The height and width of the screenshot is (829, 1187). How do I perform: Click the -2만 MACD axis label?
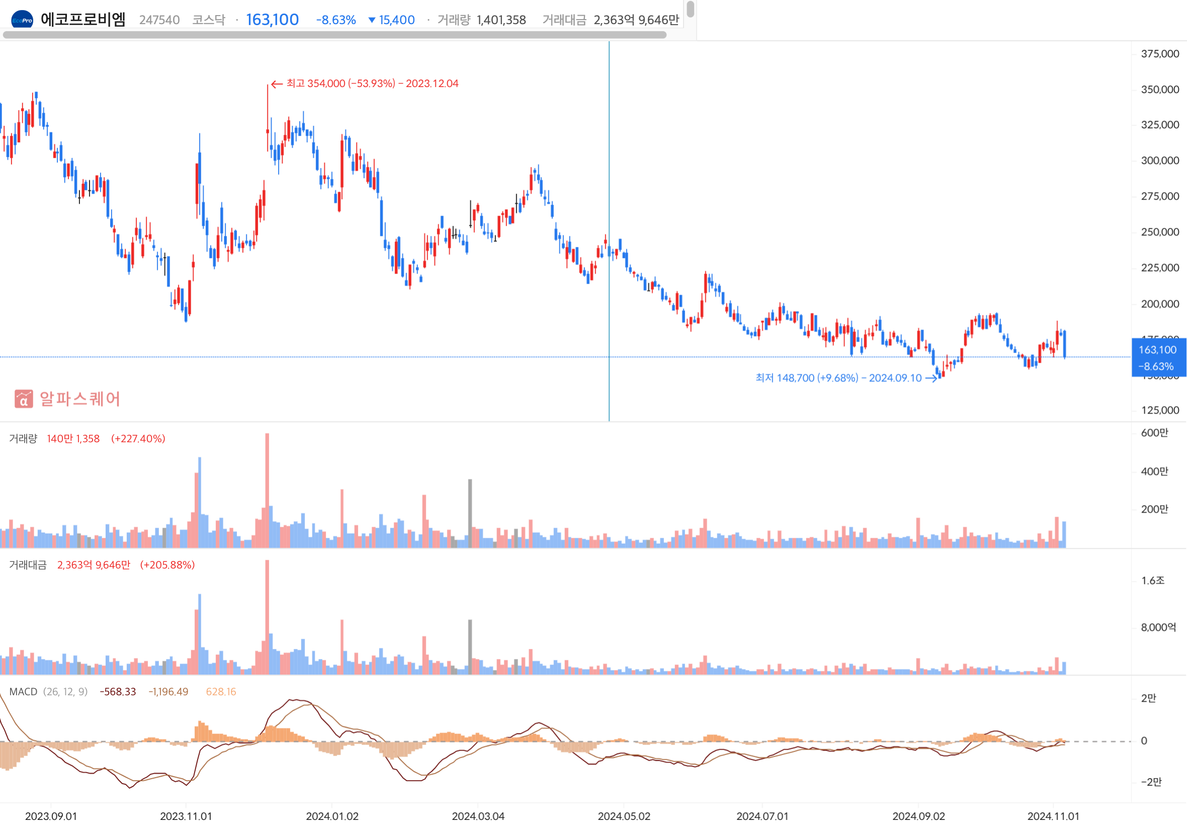[1151, 782]
